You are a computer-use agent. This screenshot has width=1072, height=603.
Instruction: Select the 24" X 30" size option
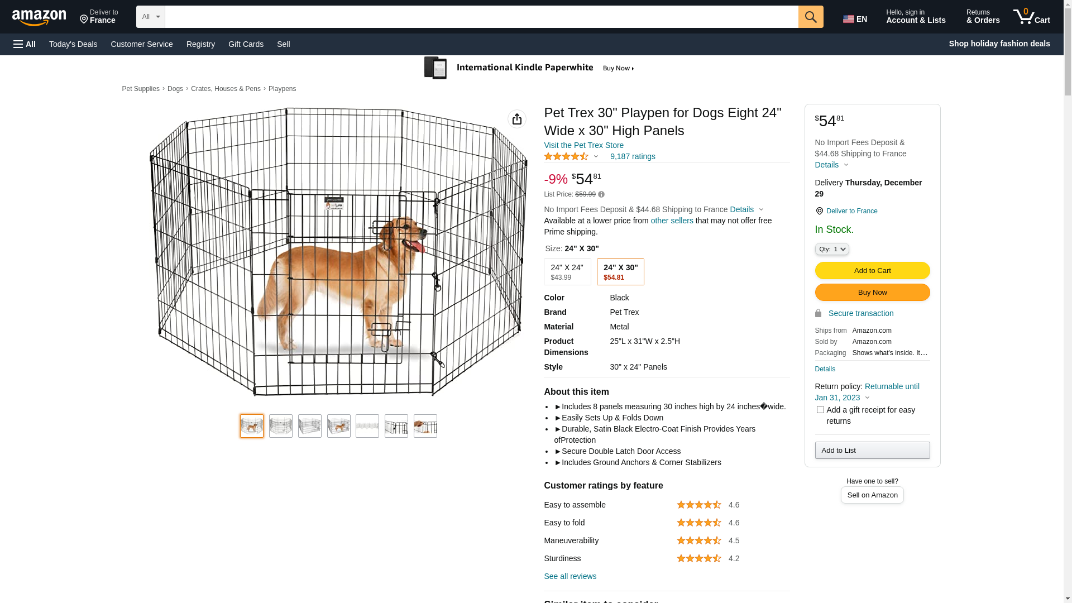tap(620, 272)
